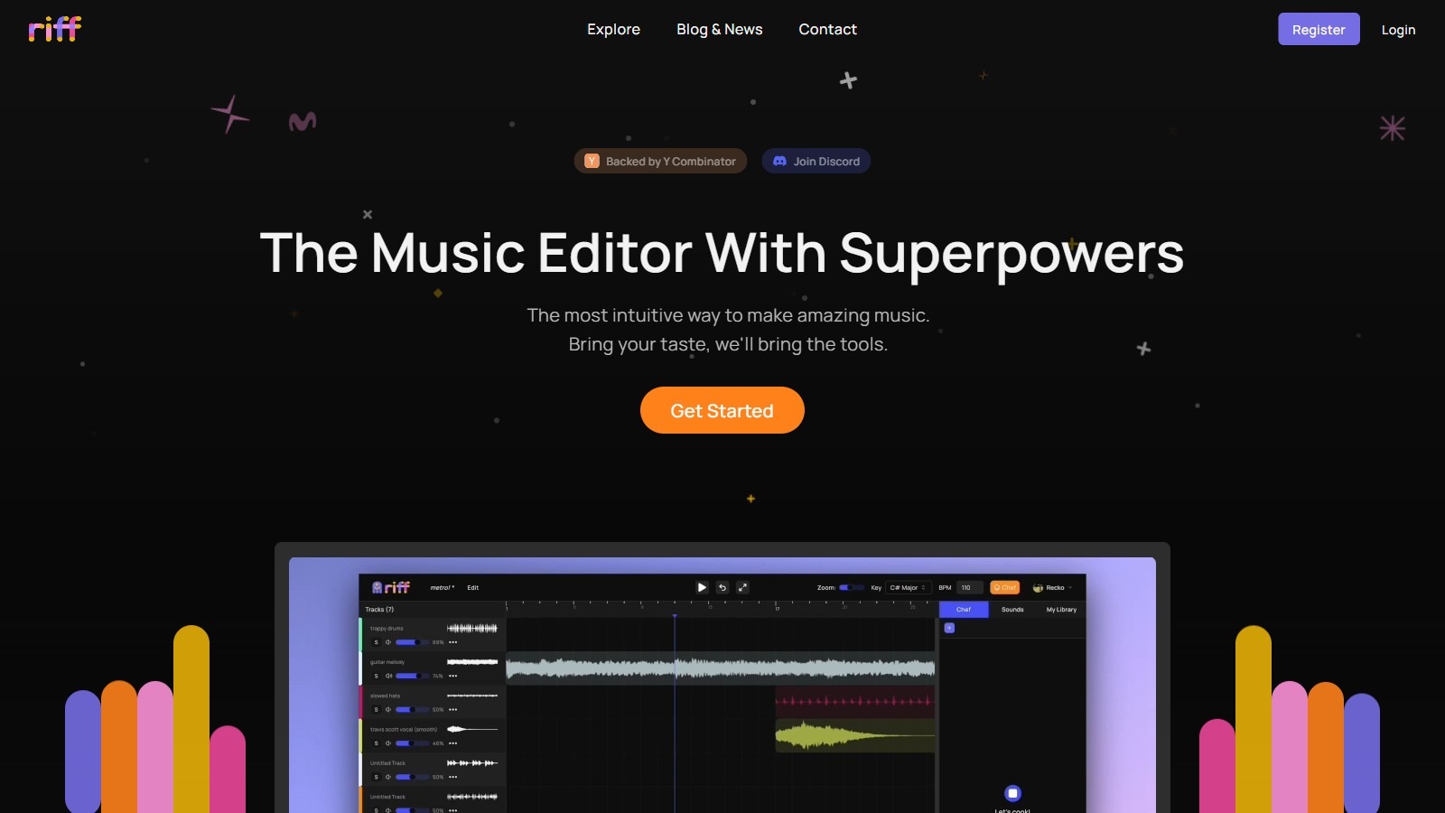This screenshot has height=813, width=1445.
Task: Click the undo arrow icon in editor
Action: pos(722,587)
